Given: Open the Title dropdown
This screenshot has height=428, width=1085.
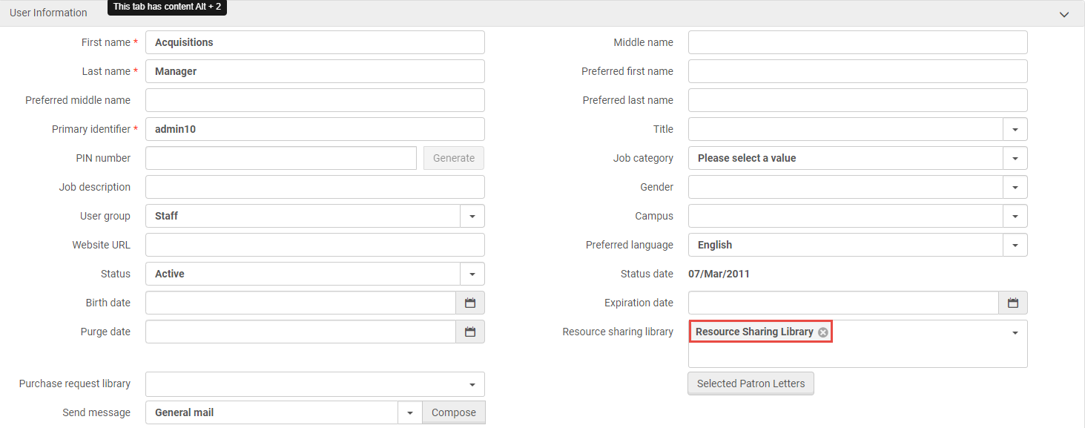Looking at the screenshot, I should pos(1015,129).
